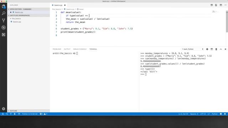Click the split editor icon in editor toolbar
This screenshot has height=128, width=228.
click(x=212, y=5)
